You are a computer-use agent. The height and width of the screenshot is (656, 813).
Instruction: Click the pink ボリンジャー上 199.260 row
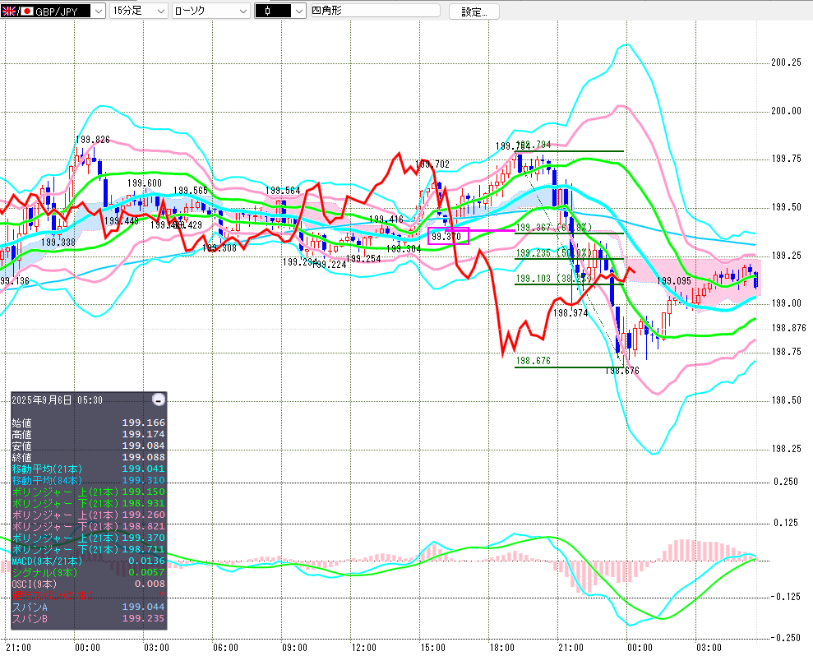(89, 515)
